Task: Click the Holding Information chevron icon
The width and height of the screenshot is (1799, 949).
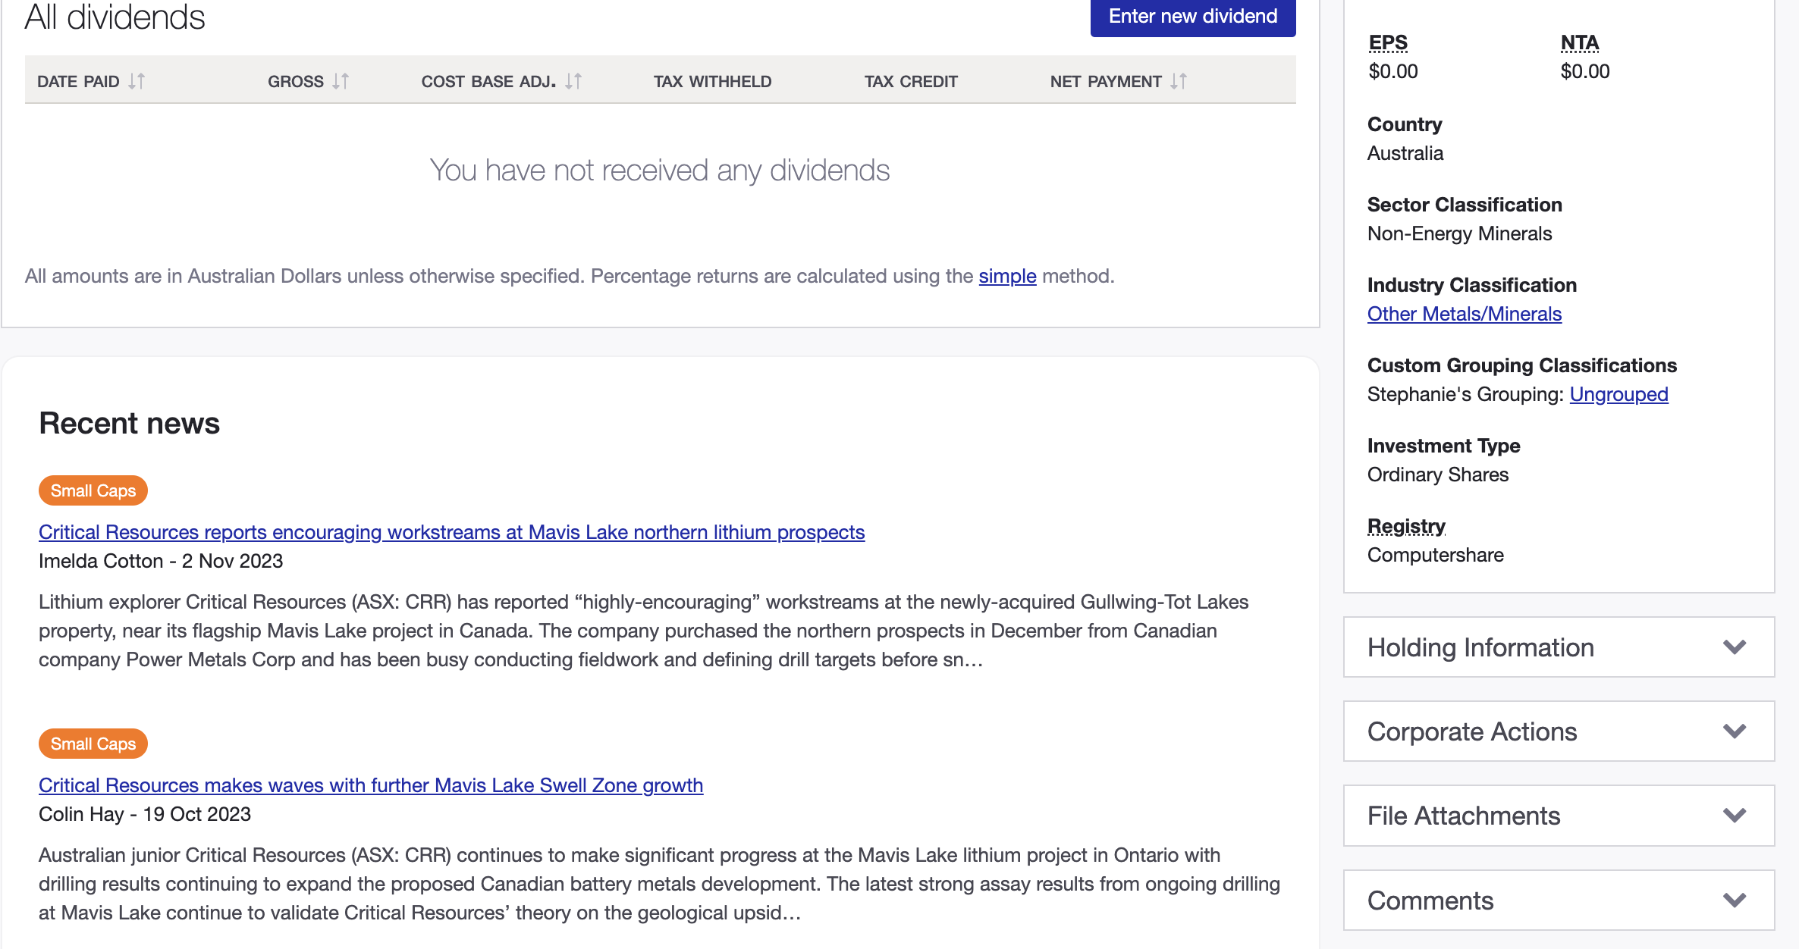Action: (1734, 648)
